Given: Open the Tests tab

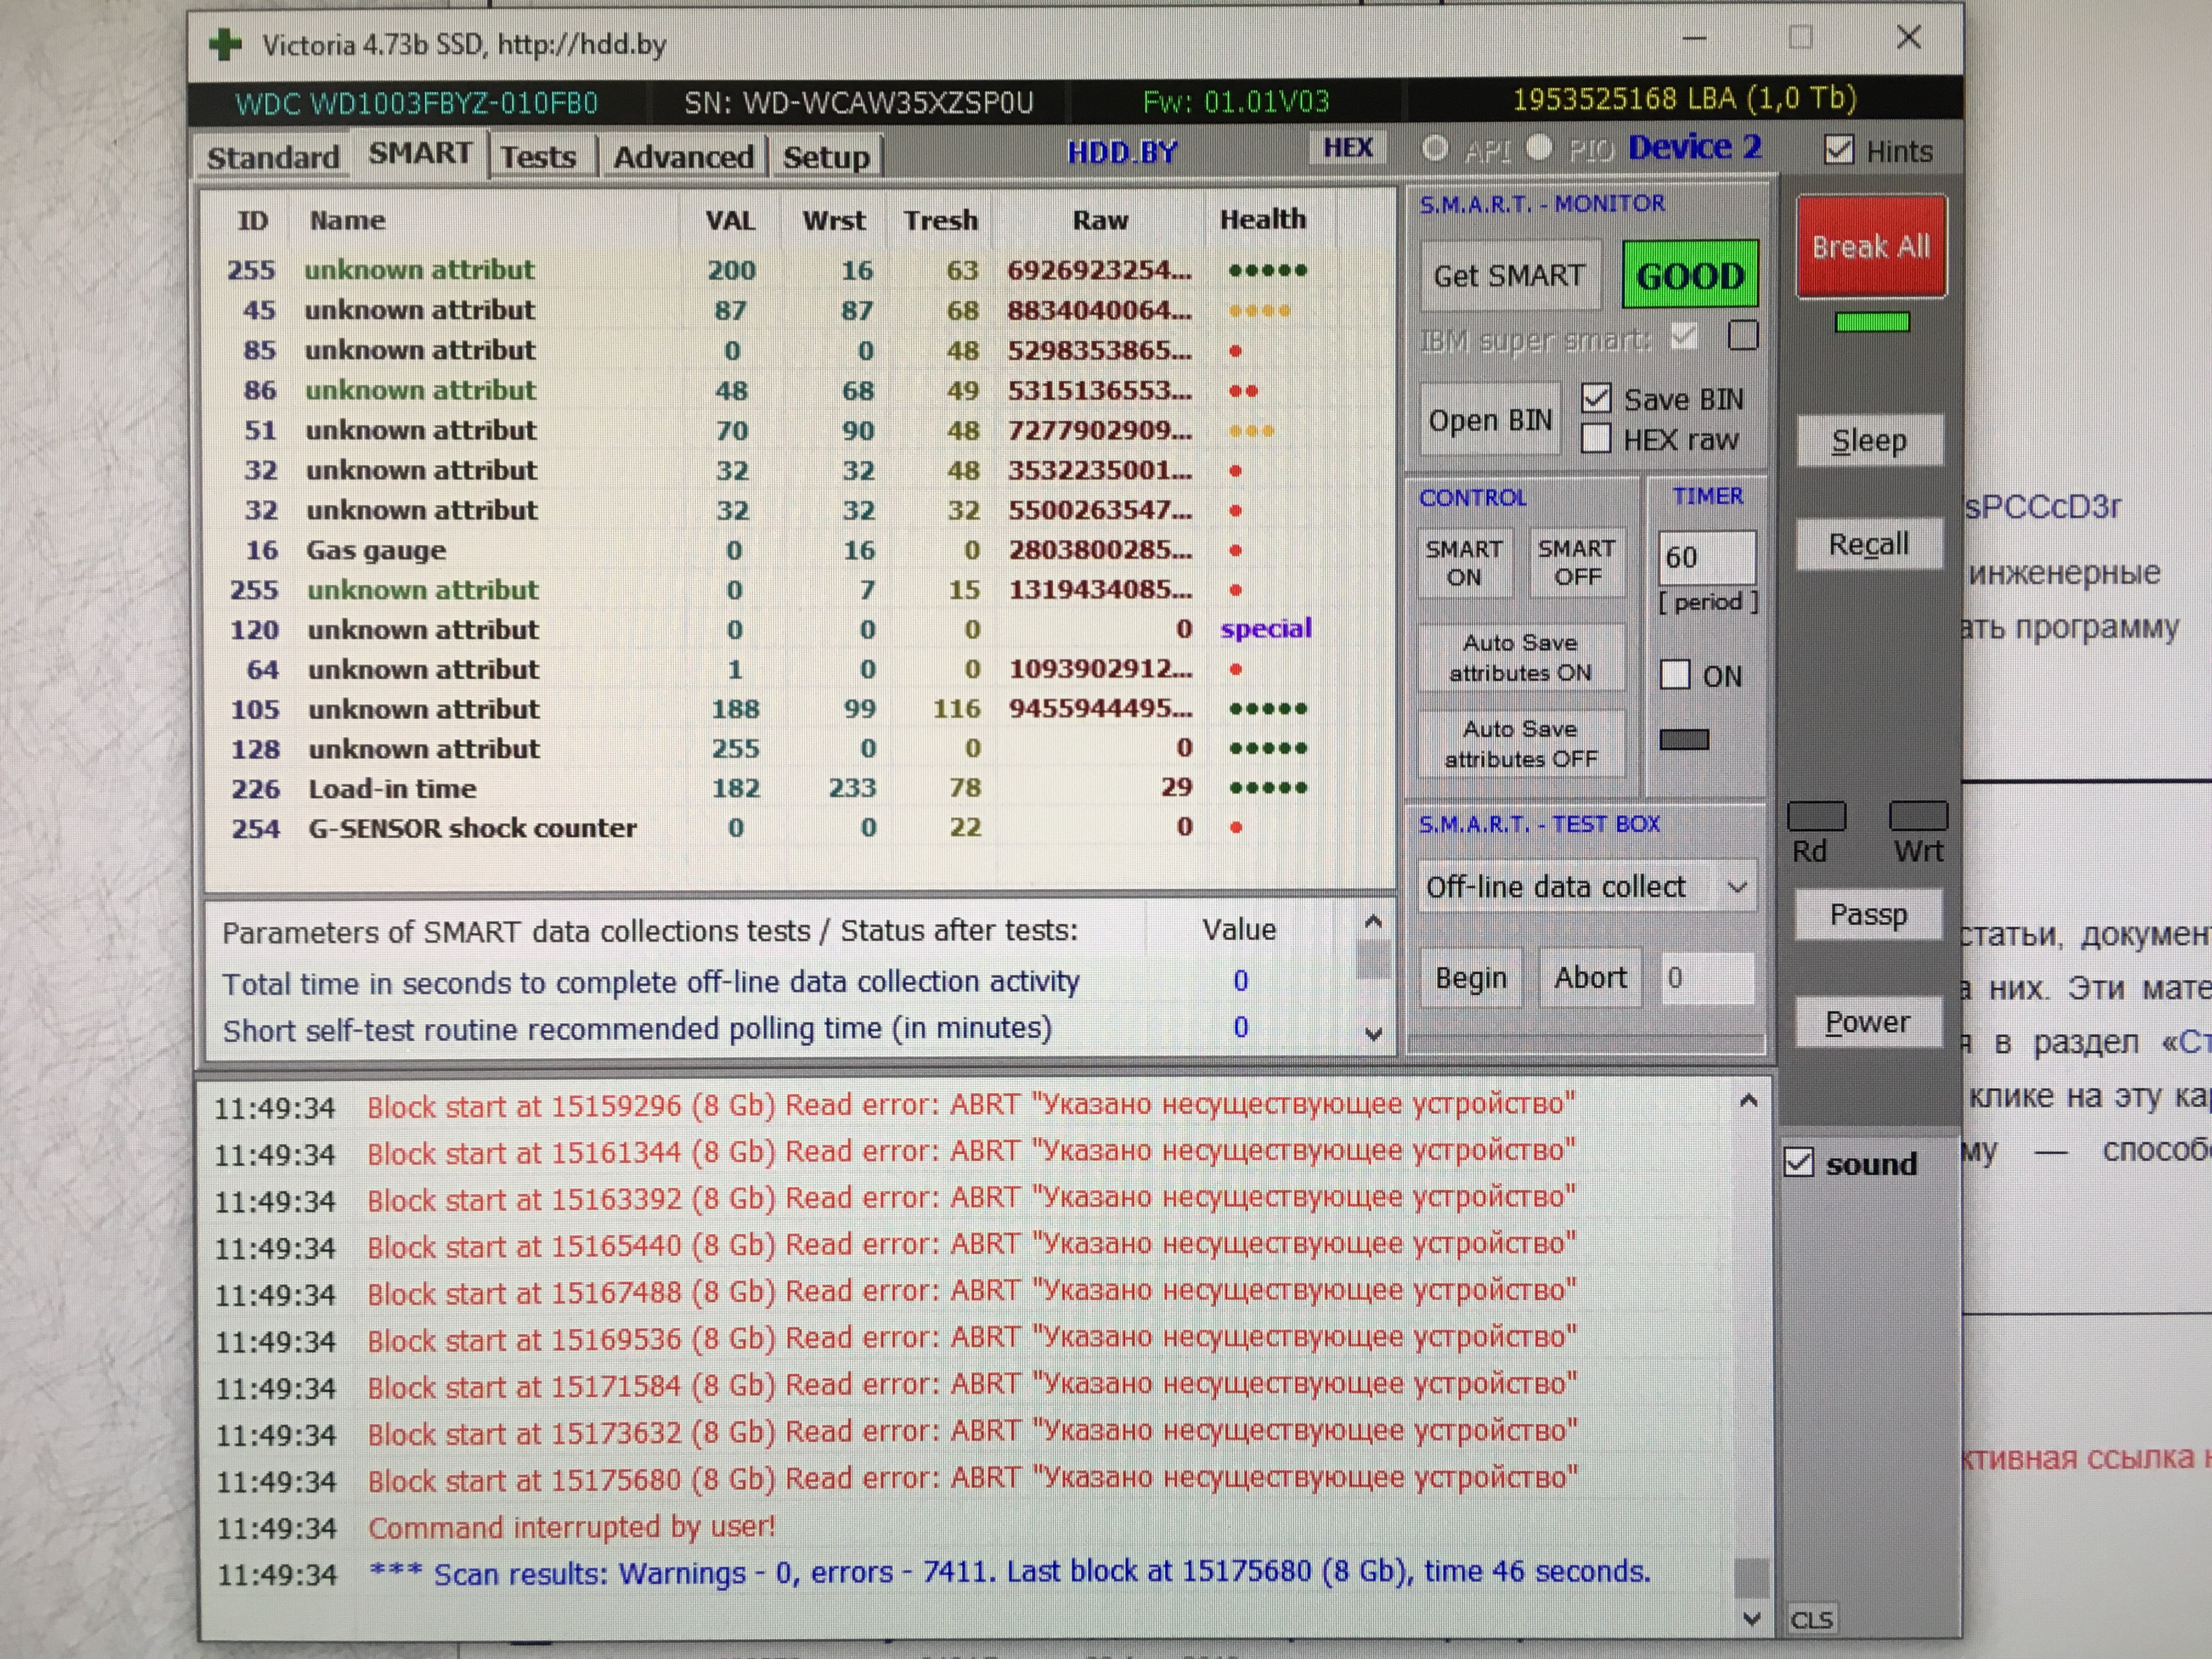Looking at the screenshot, I should (x=539, y=156).
